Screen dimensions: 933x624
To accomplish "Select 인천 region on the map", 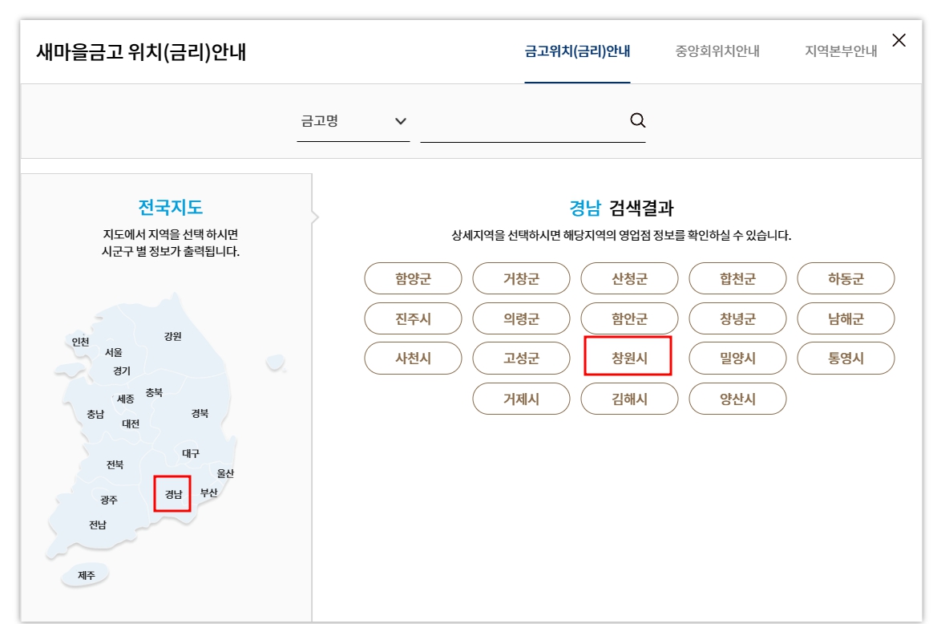I will coord(80,342).
